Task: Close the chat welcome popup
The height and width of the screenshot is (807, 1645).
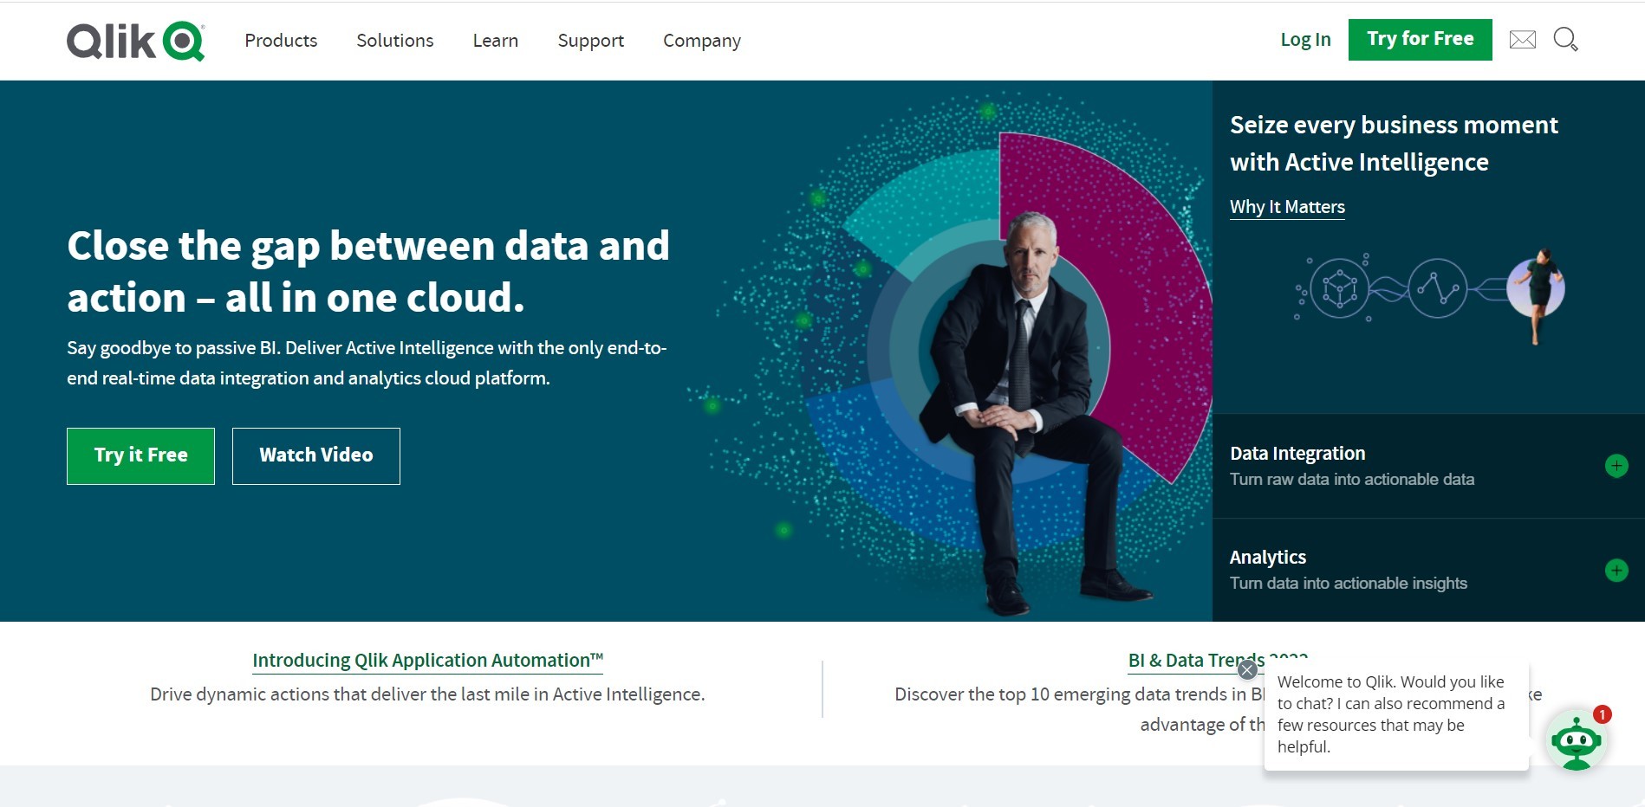Action: tap(1247, 669)
